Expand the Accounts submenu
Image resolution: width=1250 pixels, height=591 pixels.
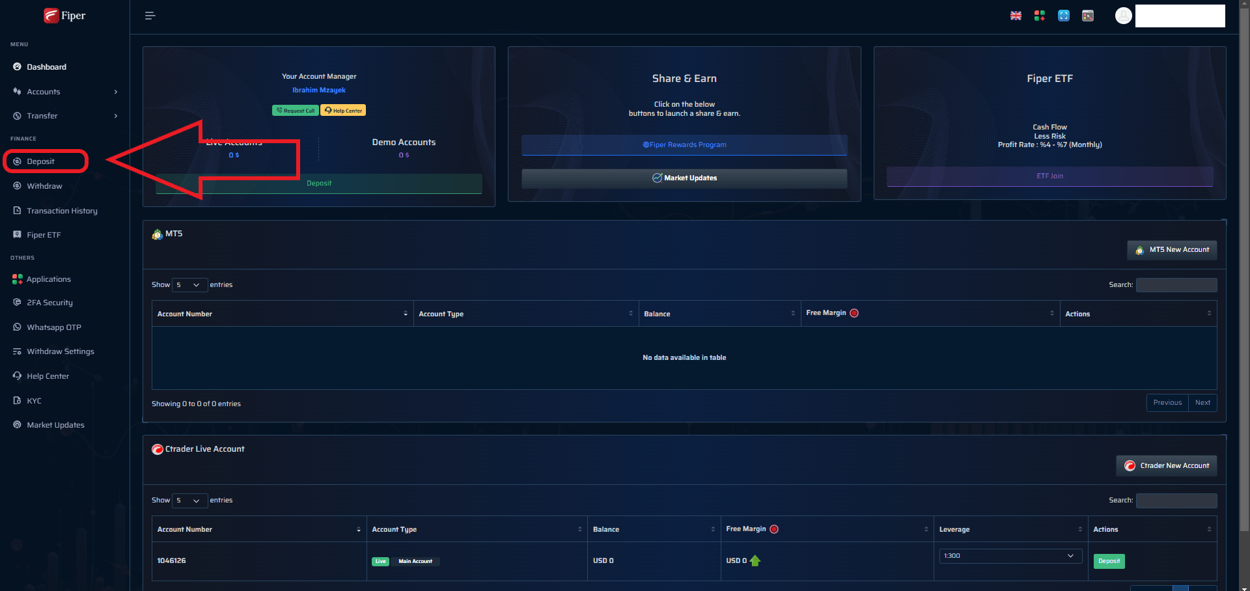[65, 92]
